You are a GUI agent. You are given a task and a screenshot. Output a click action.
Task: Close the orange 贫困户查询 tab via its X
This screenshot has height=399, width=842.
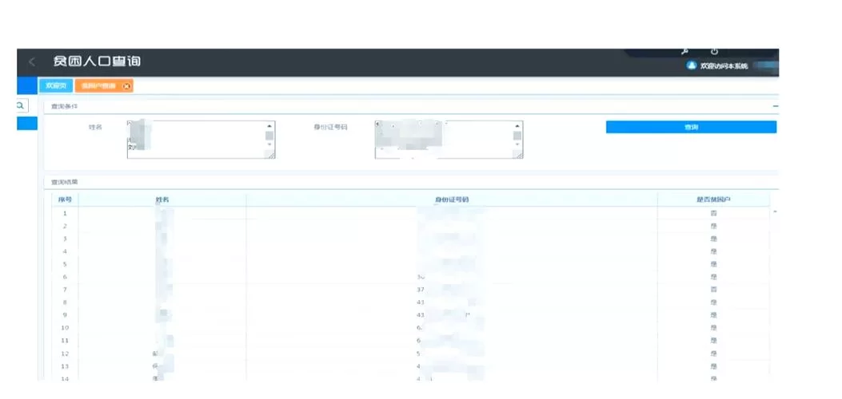[x=126, y=85]
